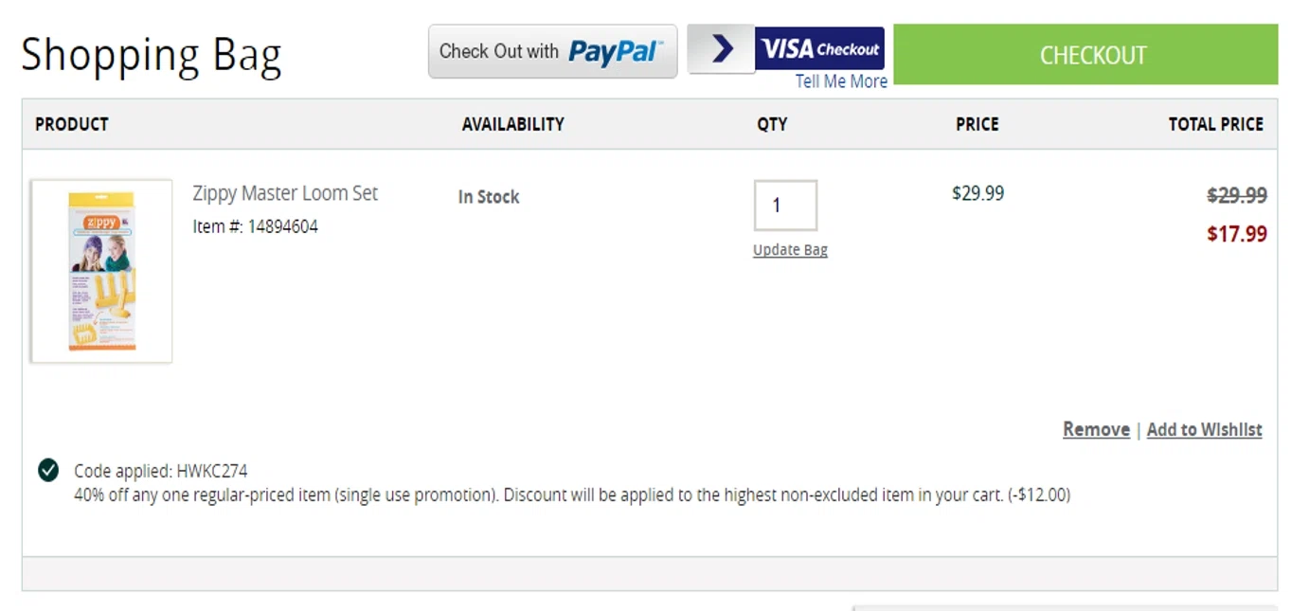This screenshot has width=1291, height=611.
Task: Open the Tell Me More link
Action: click(x=841, y=81)
